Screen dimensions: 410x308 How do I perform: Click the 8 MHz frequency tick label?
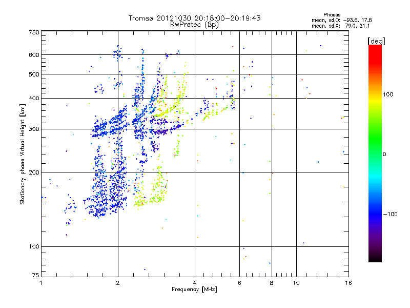272,283
